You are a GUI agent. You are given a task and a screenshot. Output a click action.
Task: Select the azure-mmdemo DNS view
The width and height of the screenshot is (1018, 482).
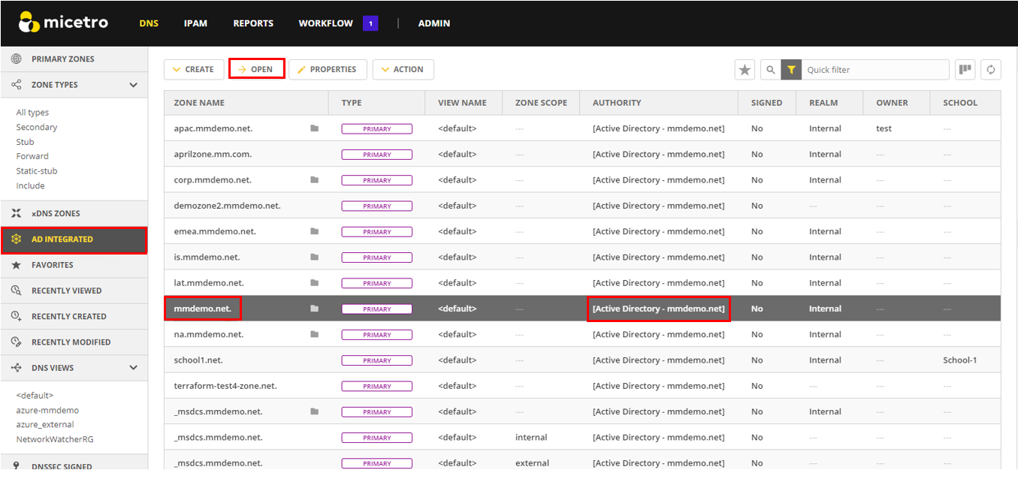[x=47, y=410]
